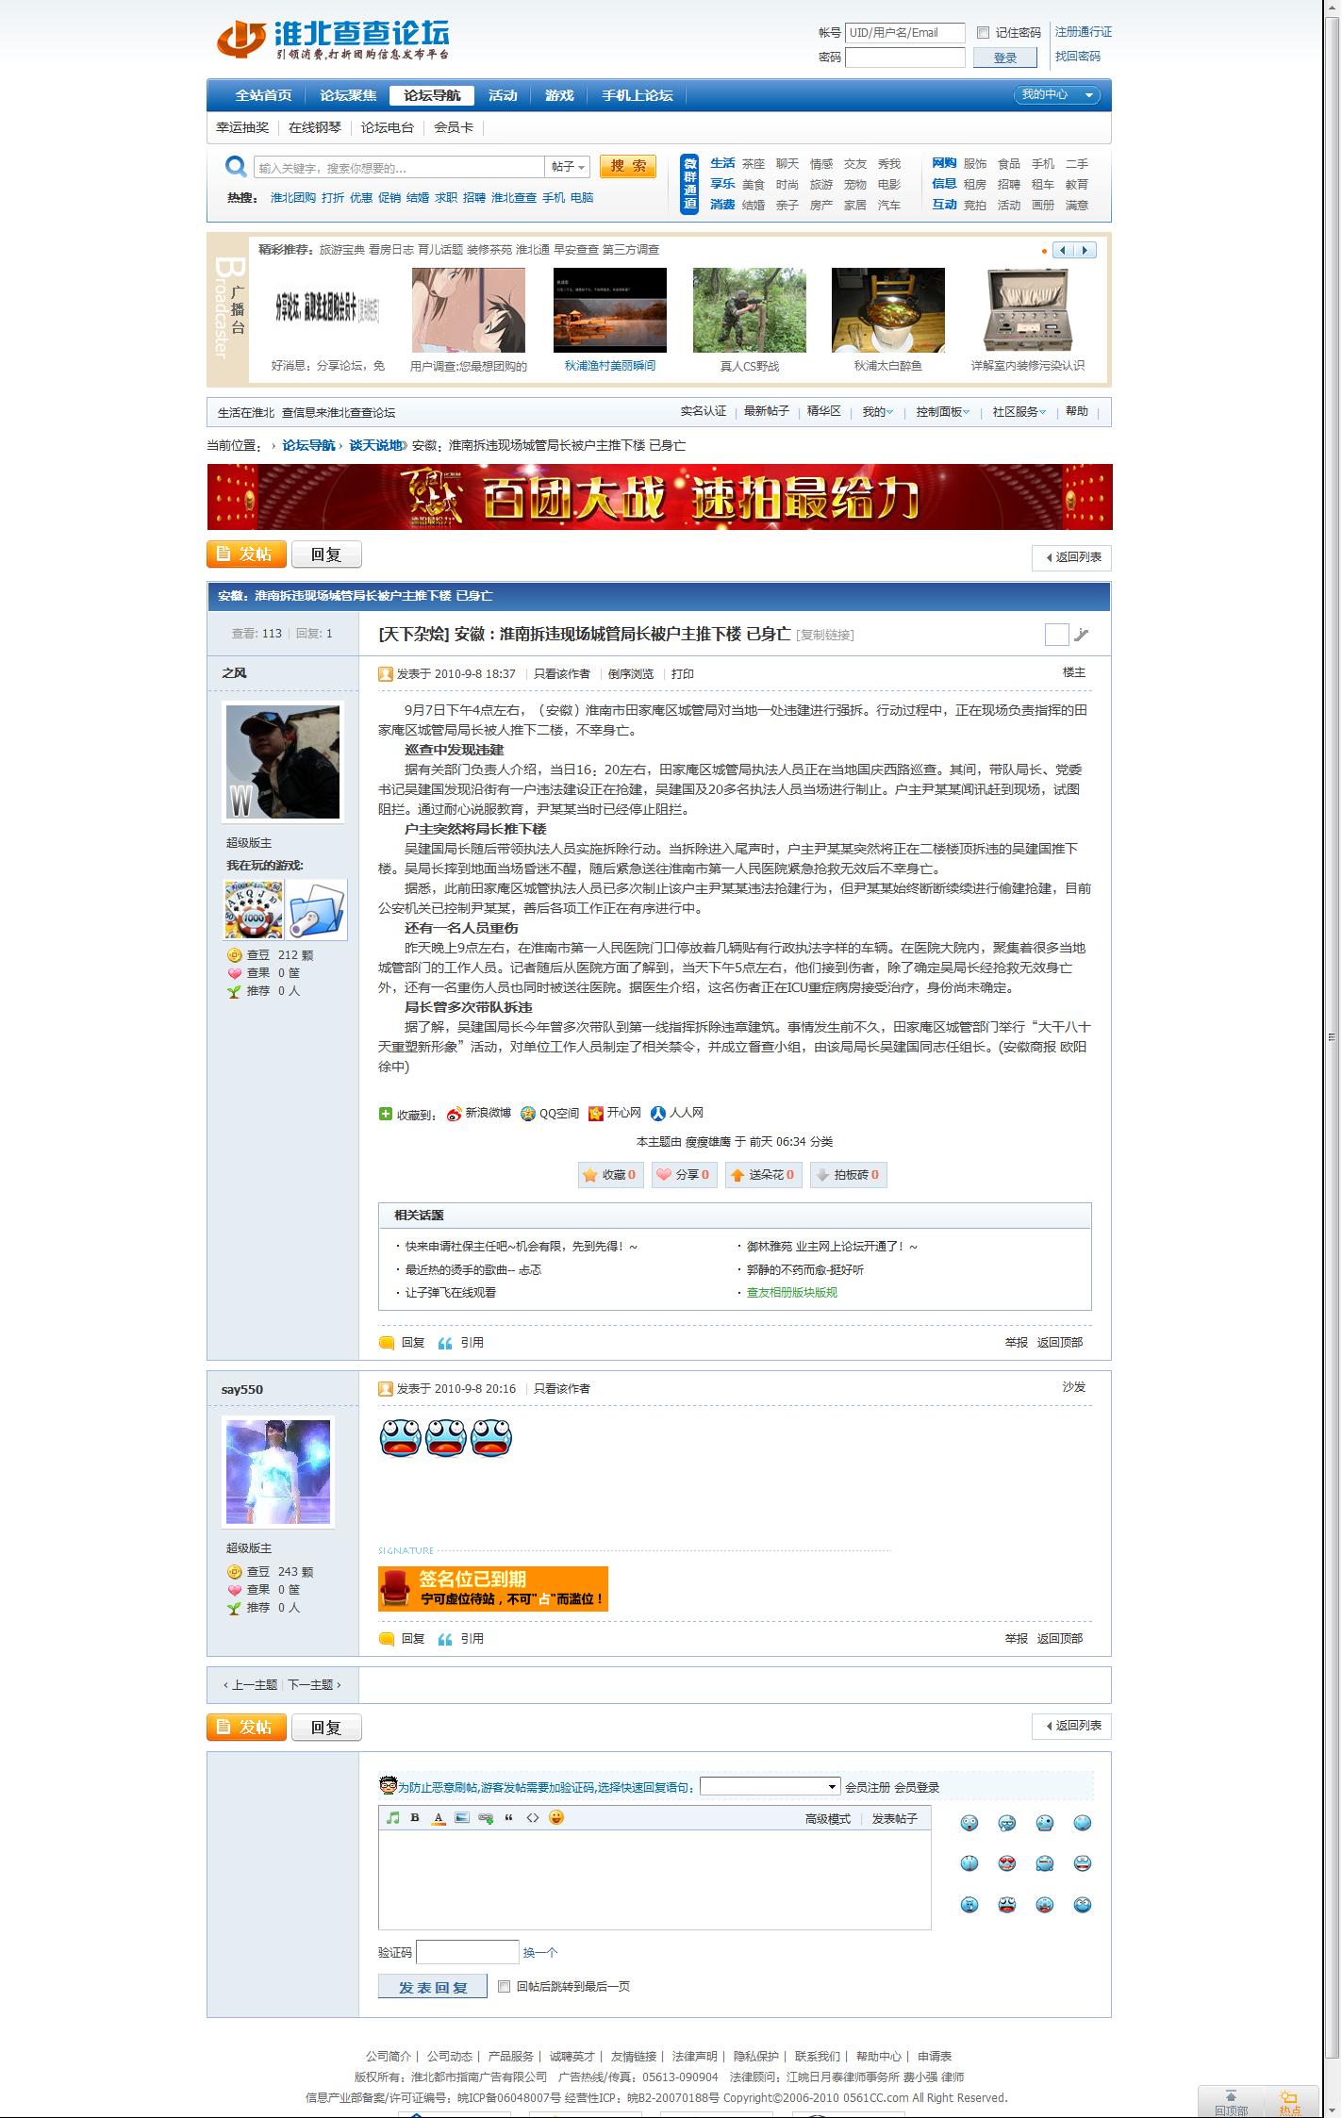Click the orange 搜索 button
Image resolution: width=1342 pixels, height=2118 pixels.
pyautogui.click(x=628, y=167)
